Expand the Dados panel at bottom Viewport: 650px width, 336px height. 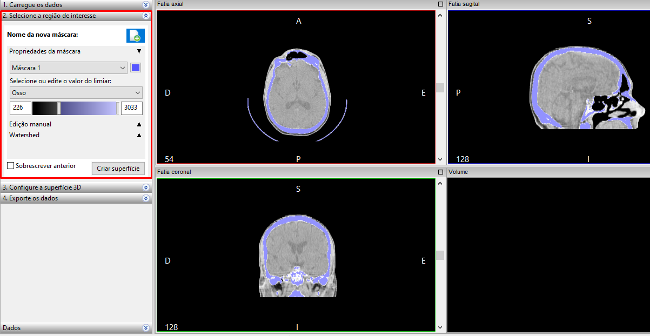[76, 328]
